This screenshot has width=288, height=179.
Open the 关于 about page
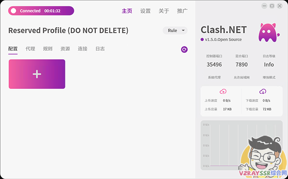pyautogui.click(x=164, y=11)
